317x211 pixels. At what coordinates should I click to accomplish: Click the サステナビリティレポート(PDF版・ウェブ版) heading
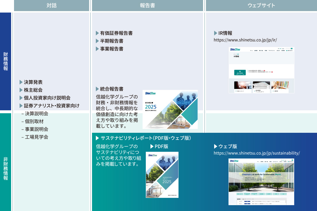(x=146, y=138)
